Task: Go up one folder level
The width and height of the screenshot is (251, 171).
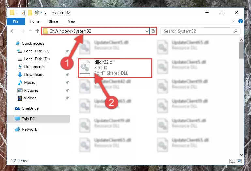Action: click(37, 31)
